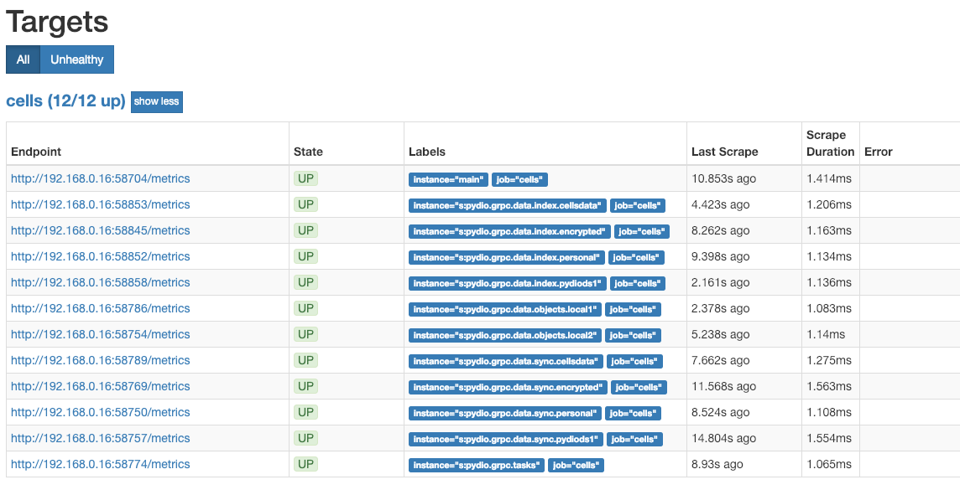This screenshot has width=960, height=495.
Task: Click the sync.pydiods1 instance label
Action: (x=506, y=440)
